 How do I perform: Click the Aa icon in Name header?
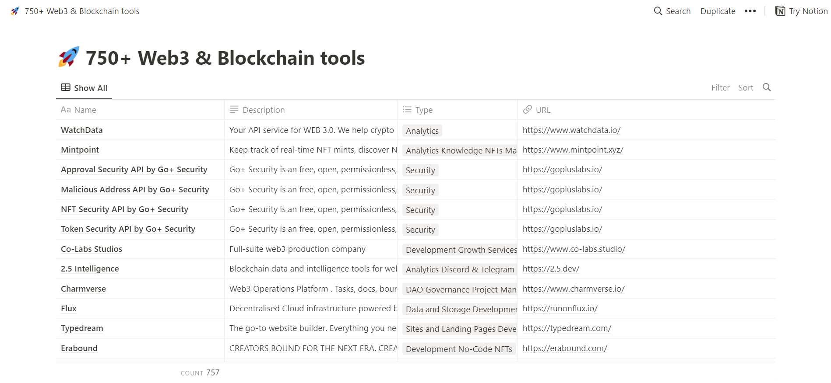66,110
